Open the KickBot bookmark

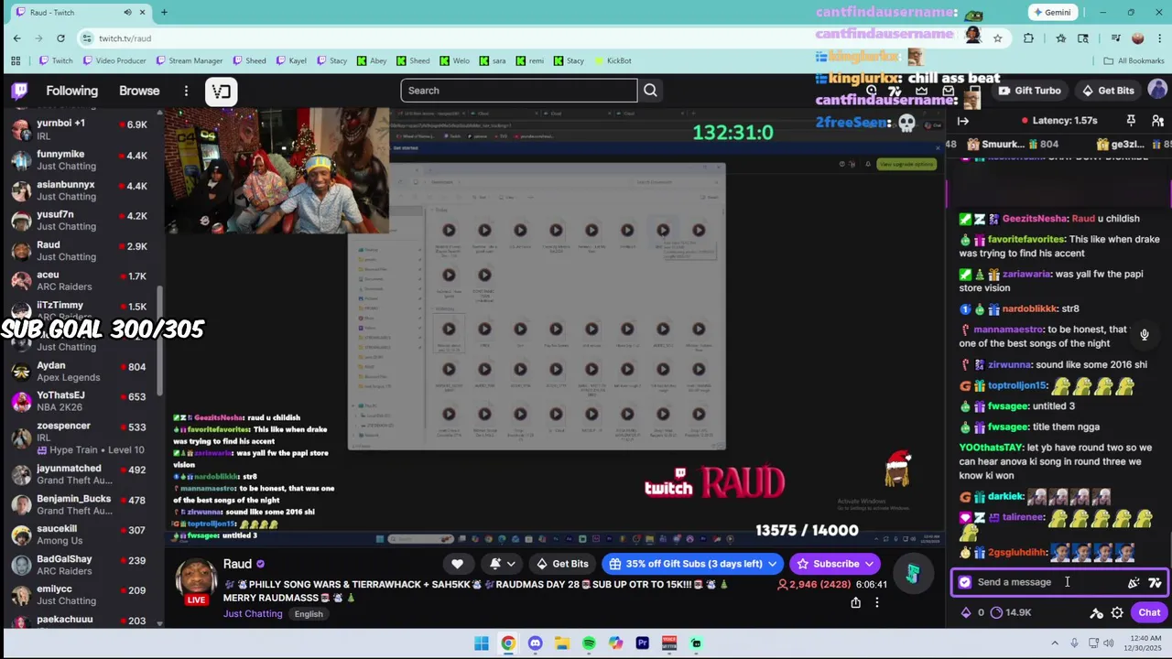[613, 60]
